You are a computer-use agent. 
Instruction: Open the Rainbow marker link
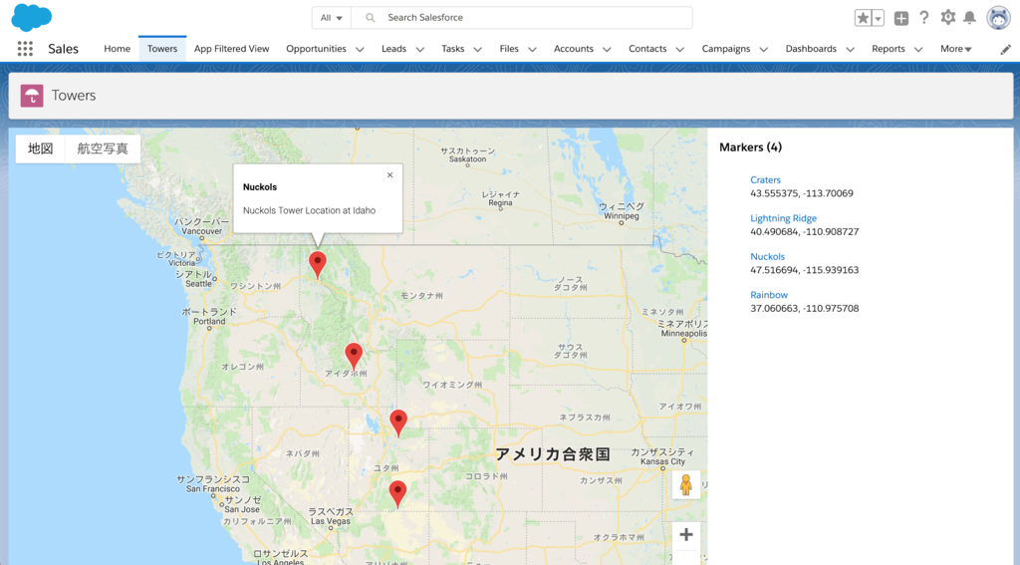769,296
